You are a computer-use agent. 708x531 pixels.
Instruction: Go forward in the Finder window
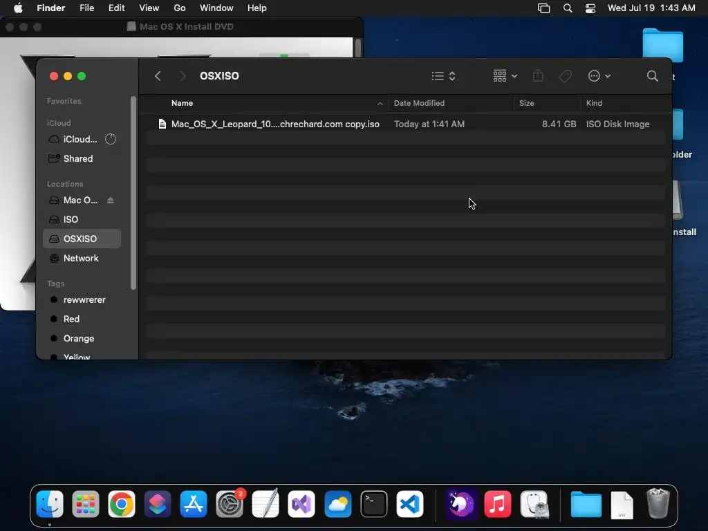(x=183, y=76)
